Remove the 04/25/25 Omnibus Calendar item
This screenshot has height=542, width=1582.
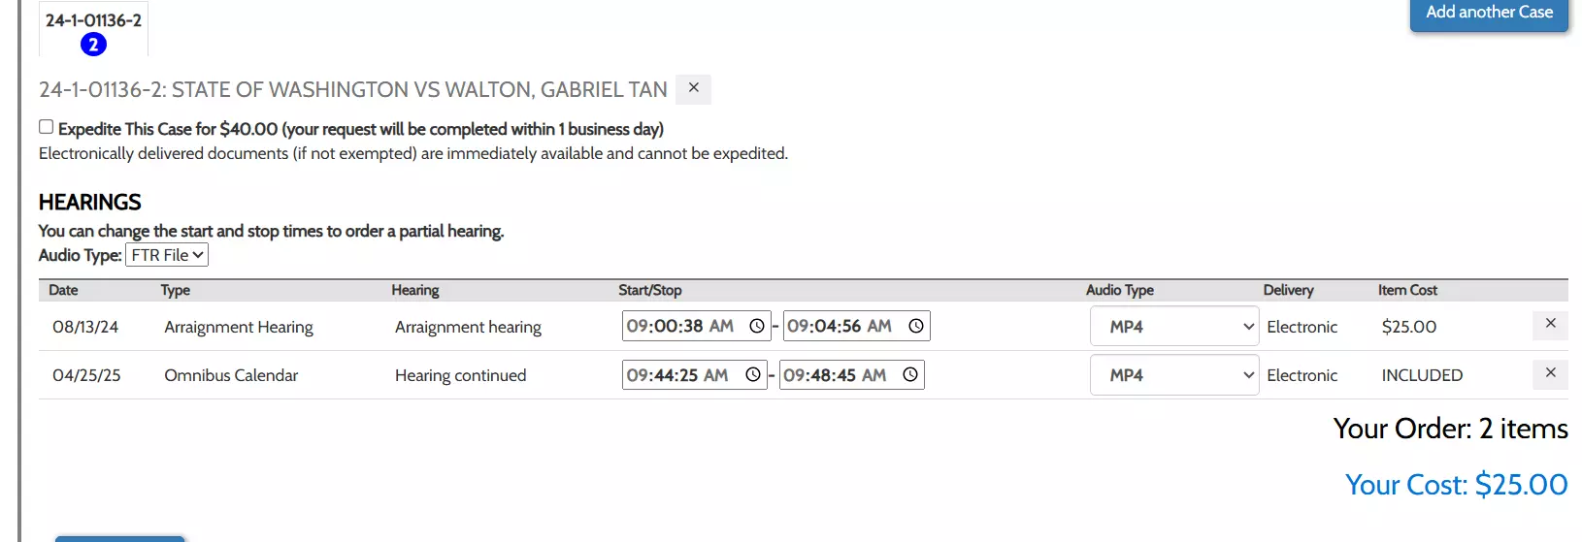click(x=1550, y=373)
